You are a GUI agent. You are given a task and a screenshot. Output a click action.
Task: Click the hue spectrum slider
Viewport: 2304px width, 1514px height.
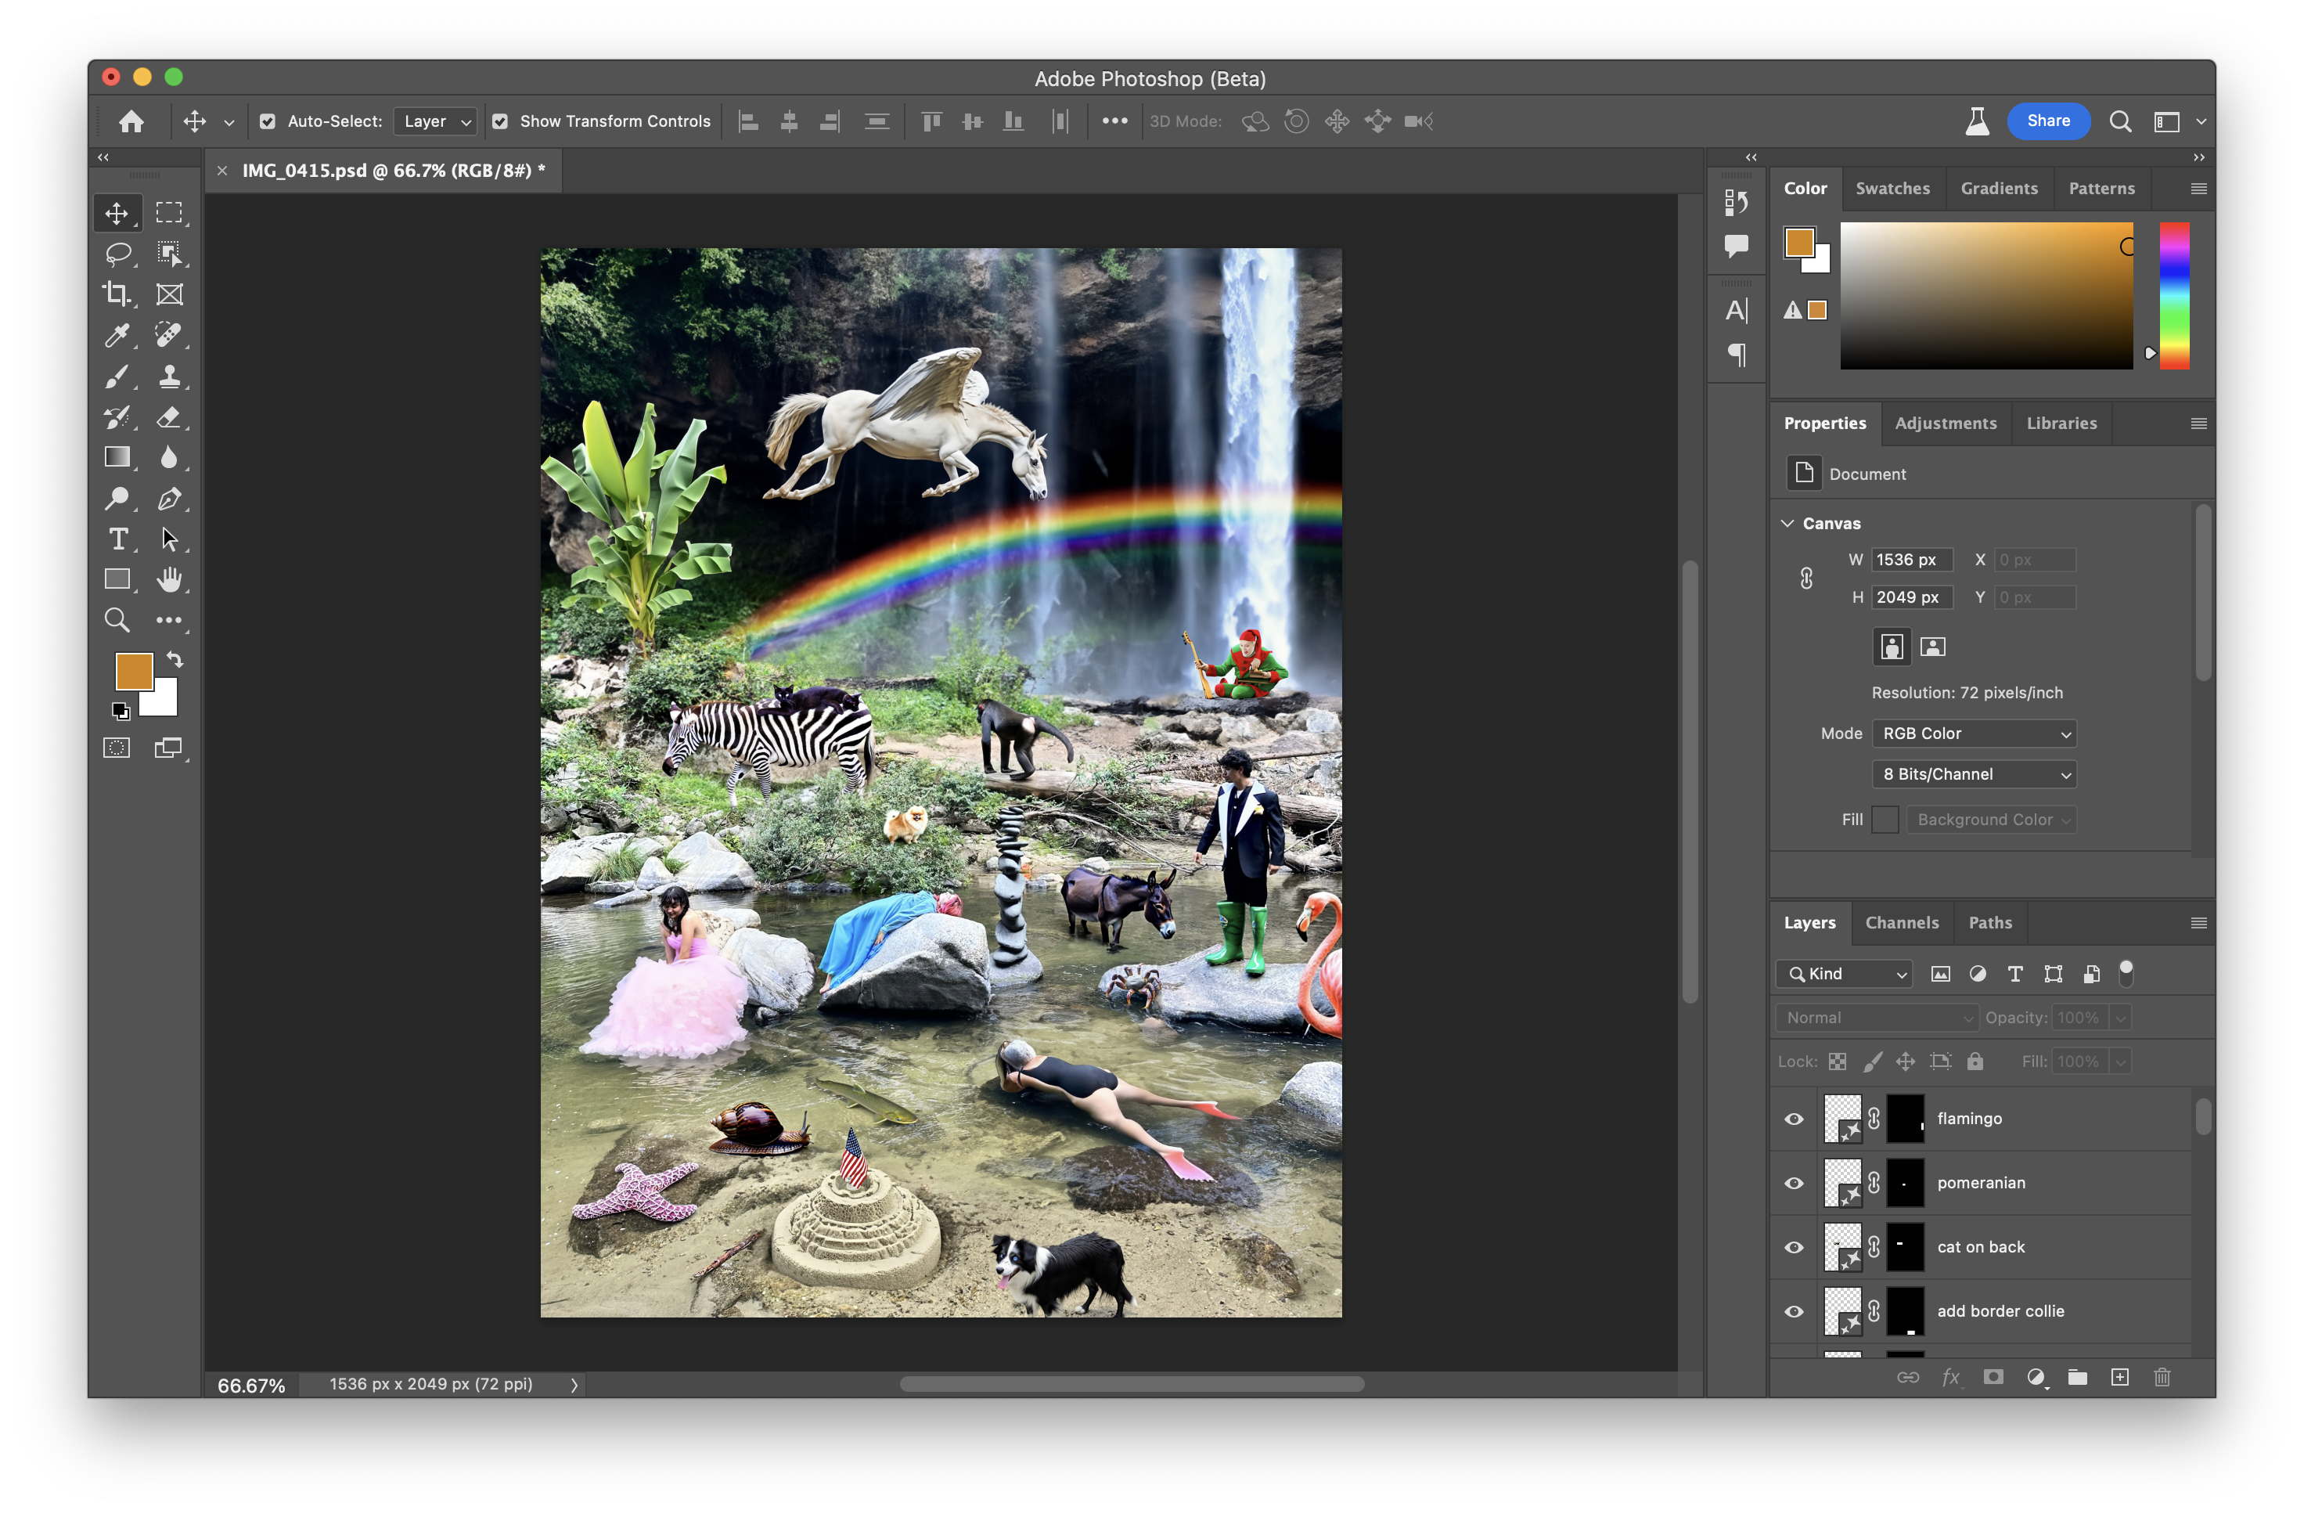pyautogui.click(x=2174, y=295)
